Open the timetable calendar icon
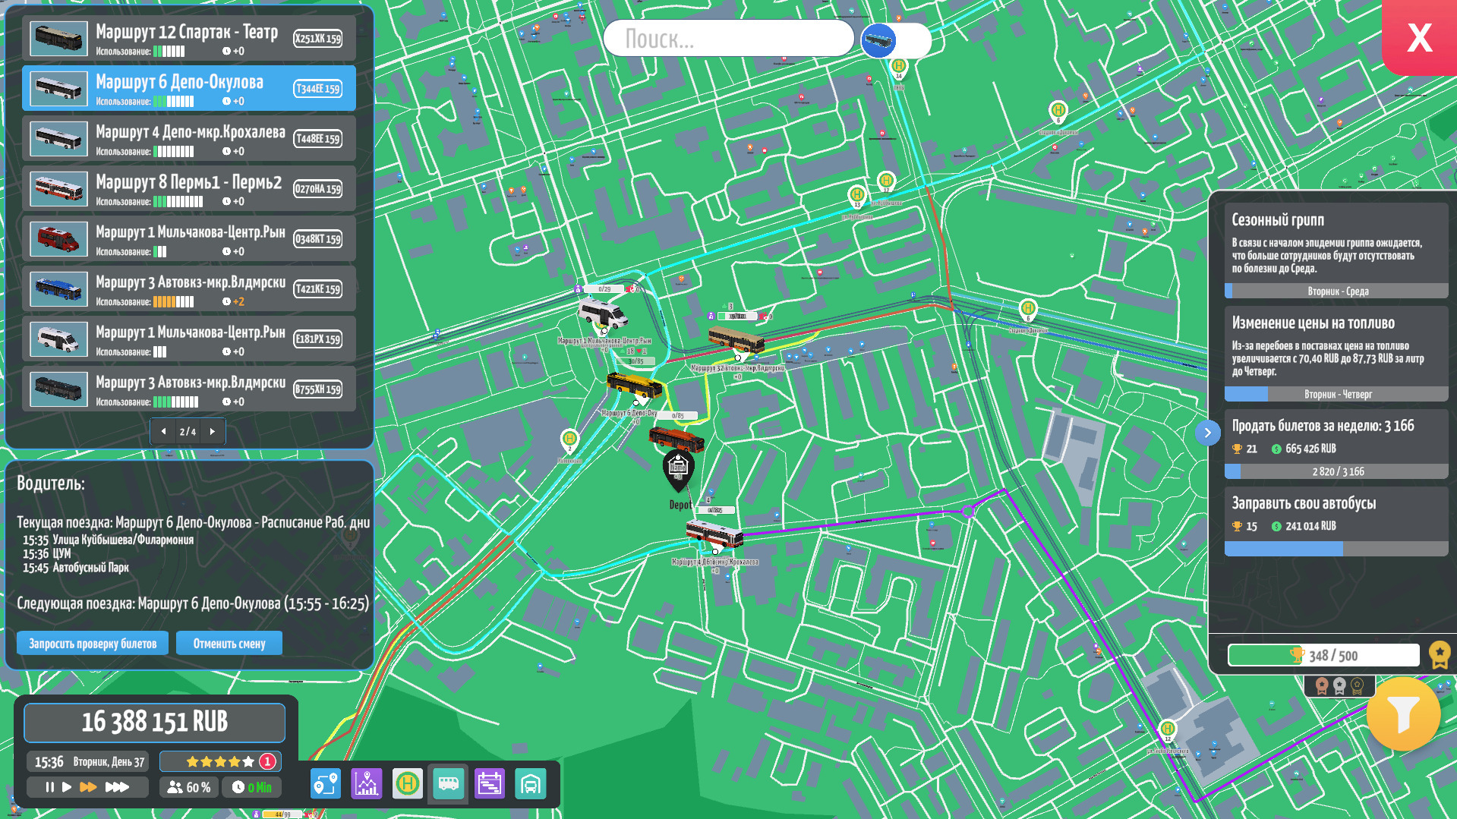The width and height of the screenshot is (1457, 819). tap(490, 783)
